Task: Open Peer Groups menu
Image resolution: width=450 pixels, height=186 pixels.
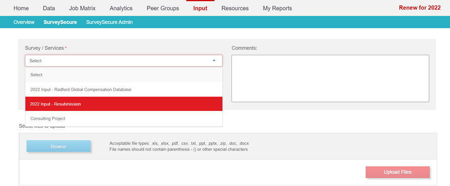Action: pyautogui.click(x=163, y=8)
